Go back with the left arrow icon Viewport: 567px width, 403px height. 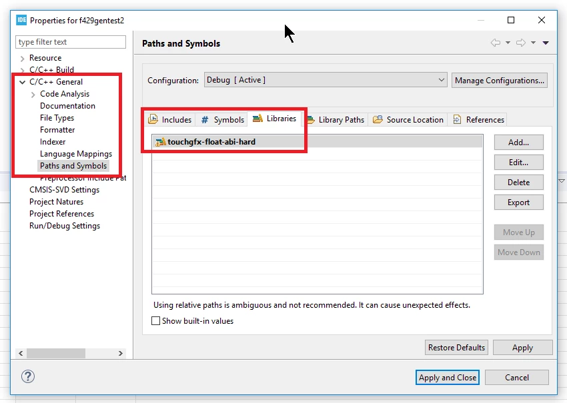click(x=496, y=43)
